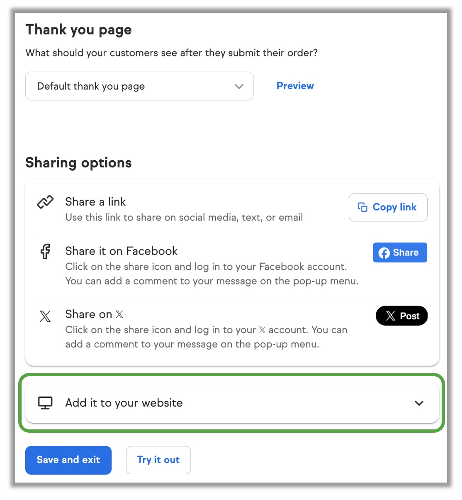Click the copy icon inside Copy link button

click(x=362, y=207)
